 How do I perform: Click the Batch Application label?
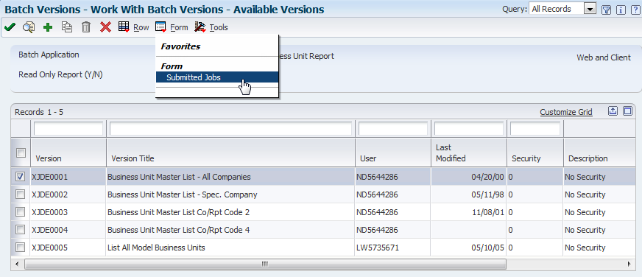(49, 55)
